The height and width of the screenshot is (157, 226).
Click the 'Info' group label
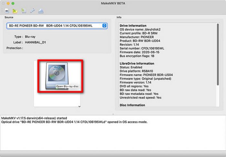119,17
